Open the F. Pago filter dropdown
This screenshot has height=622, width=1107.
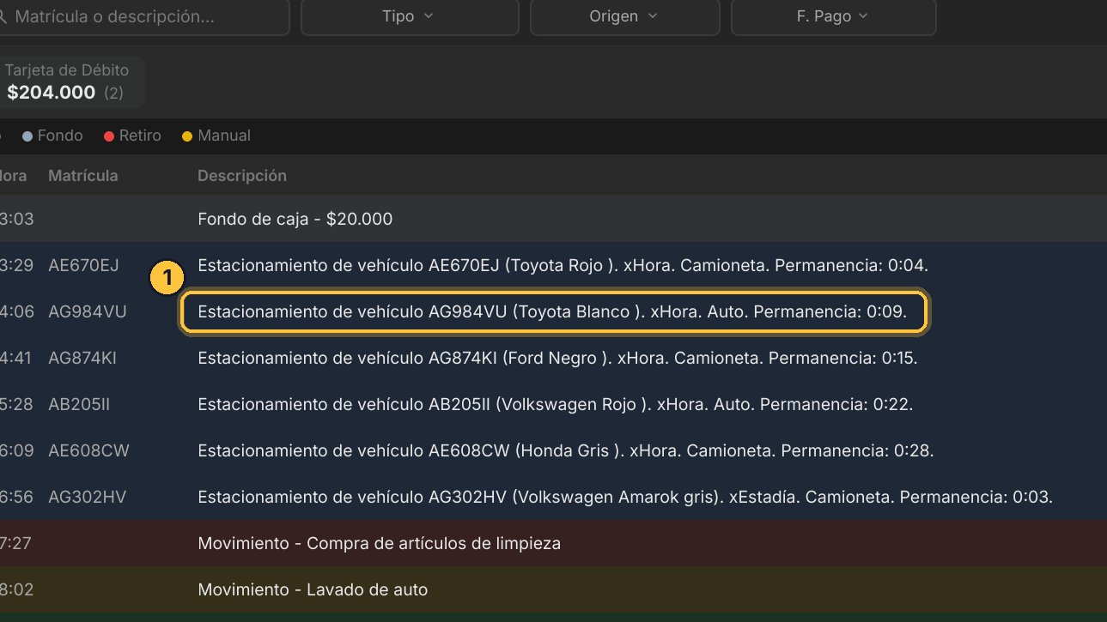833,16
